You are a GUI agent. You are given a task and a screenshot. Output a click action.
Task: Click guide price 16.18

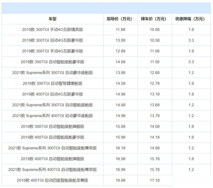(120, 148)
